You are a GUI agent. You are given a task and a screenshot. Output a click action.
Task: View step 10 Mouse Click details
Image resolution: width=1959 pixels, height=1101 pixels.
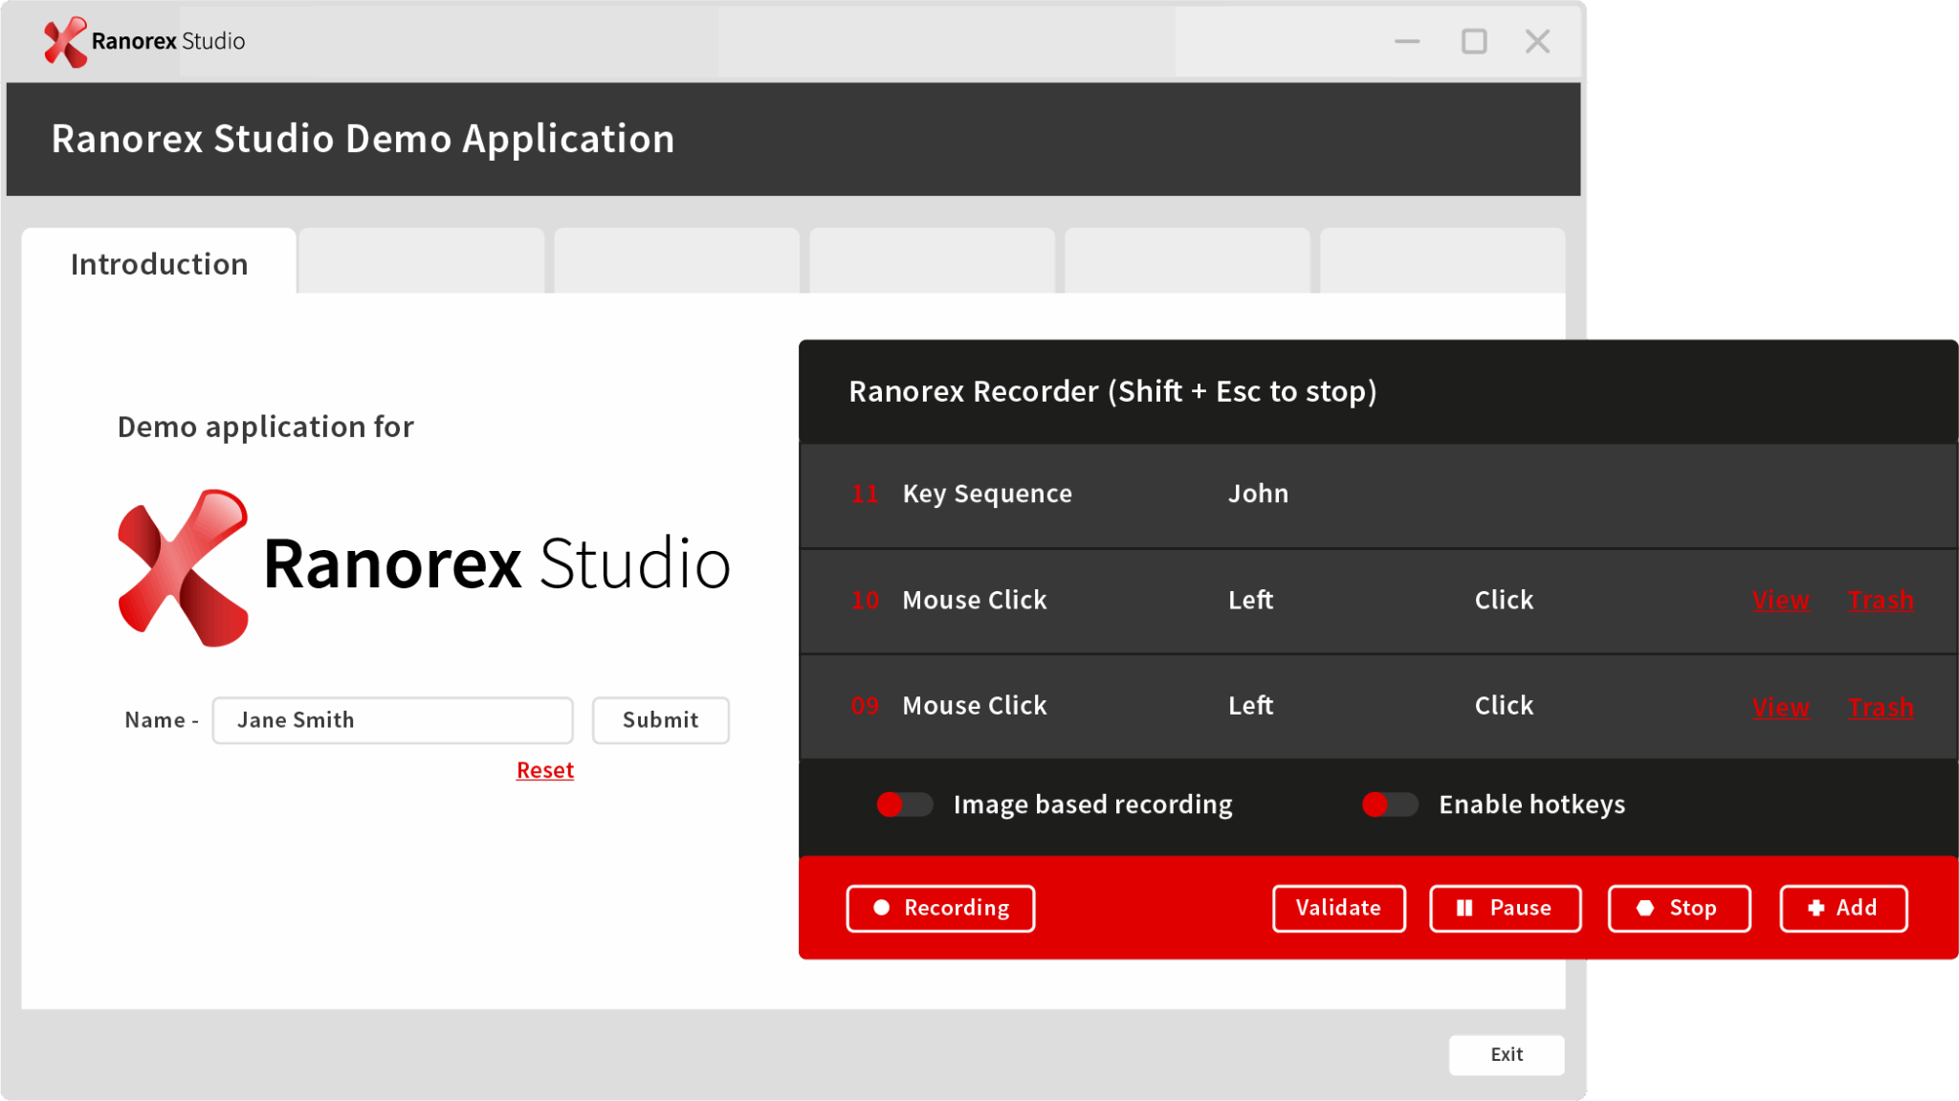(1781, 600)
